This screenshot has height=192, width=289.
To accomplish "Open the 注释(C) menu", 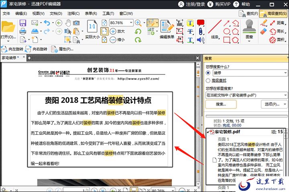I will [73, 14].
